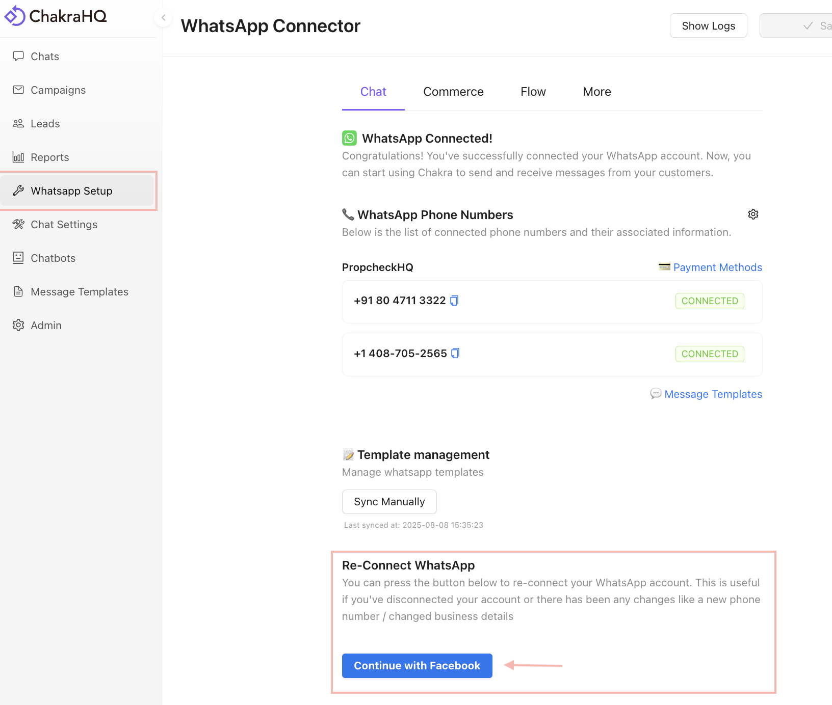Click the Leads people icon
This screenshot has width=832, height=705.
[18, 123]
